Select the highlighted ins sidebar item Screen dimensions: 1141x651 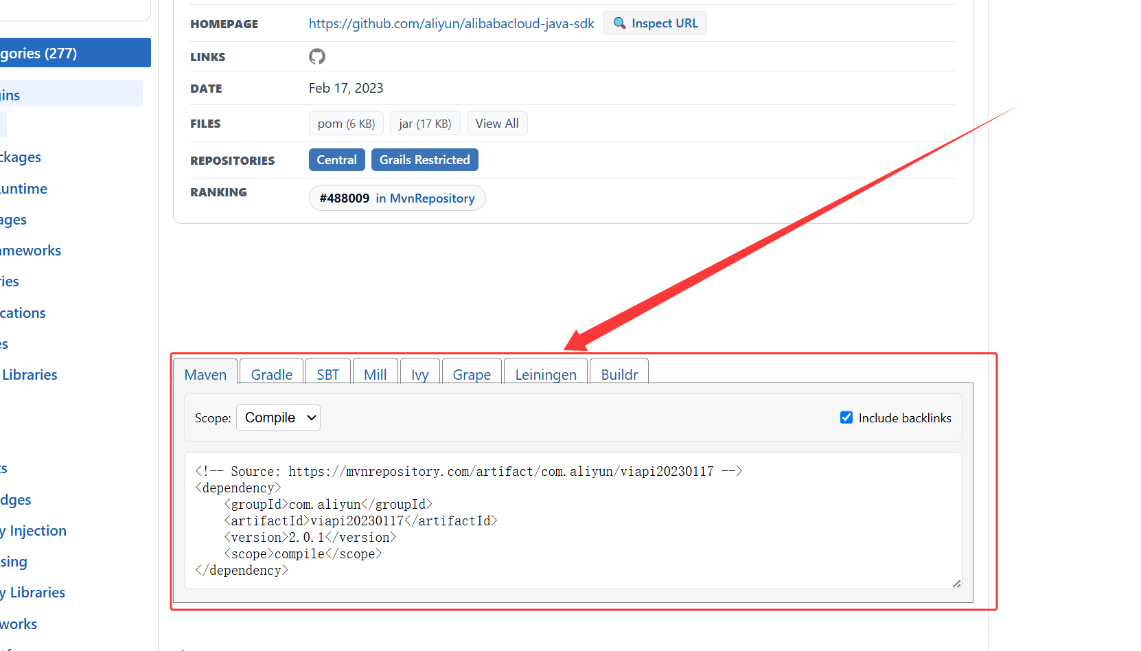click(x=71, y=94)
